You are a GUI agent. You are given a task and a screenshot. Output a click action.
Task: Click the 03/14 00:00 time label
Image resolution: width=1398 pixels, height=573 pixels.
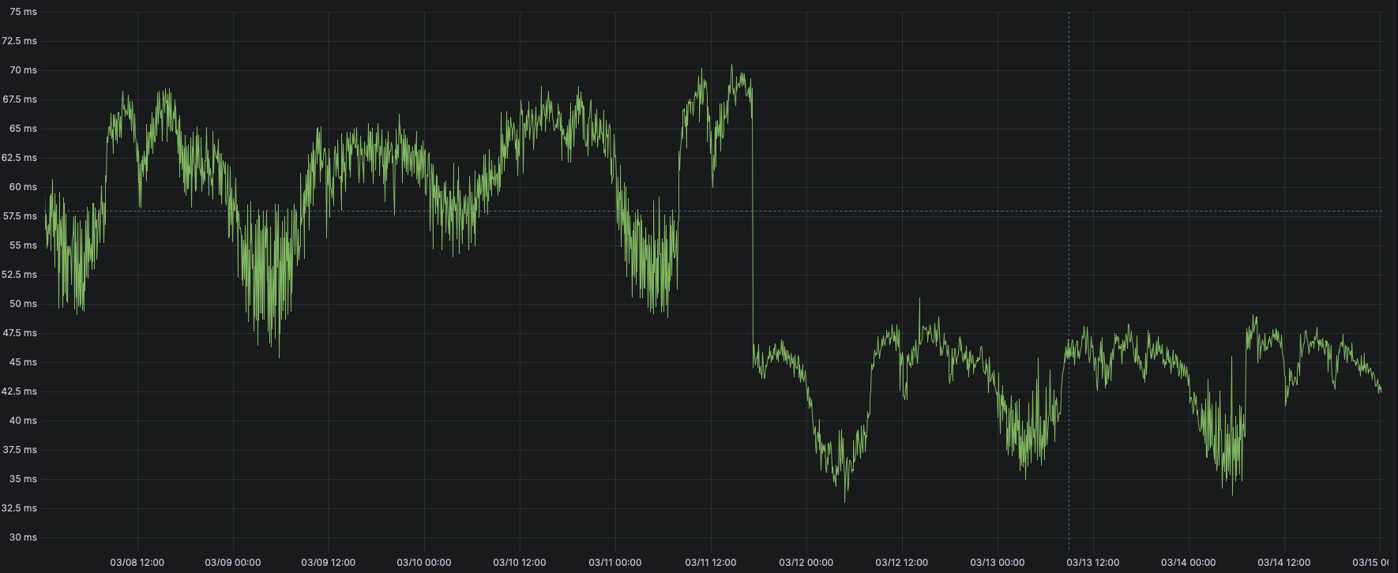click(1189, 563)
